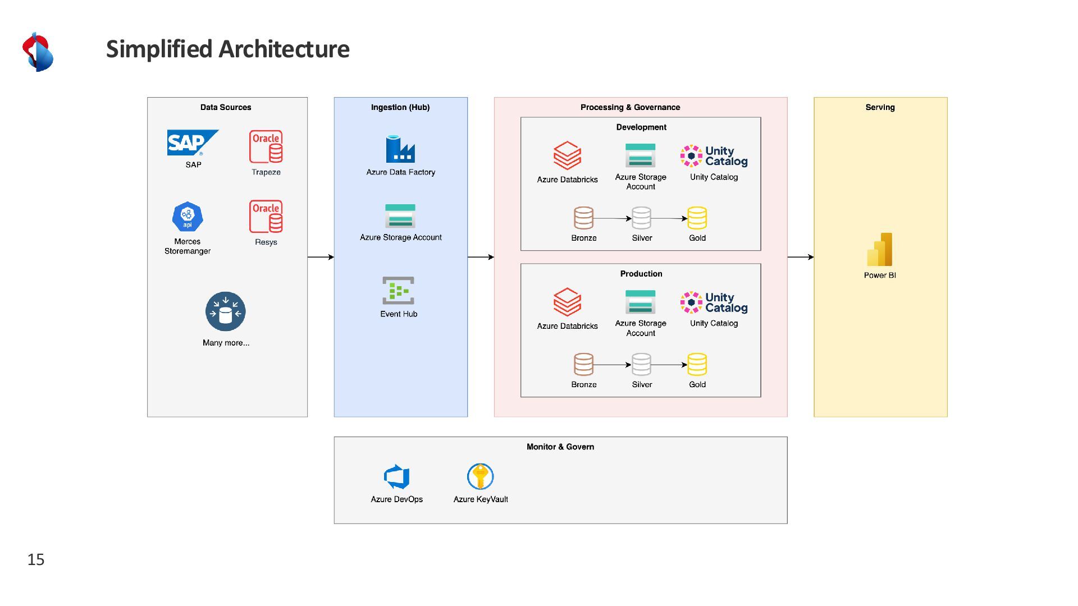Click the 'Production' box heading
The width and height of the screenshot is (1078, 606).
click(x=641, y=274)
